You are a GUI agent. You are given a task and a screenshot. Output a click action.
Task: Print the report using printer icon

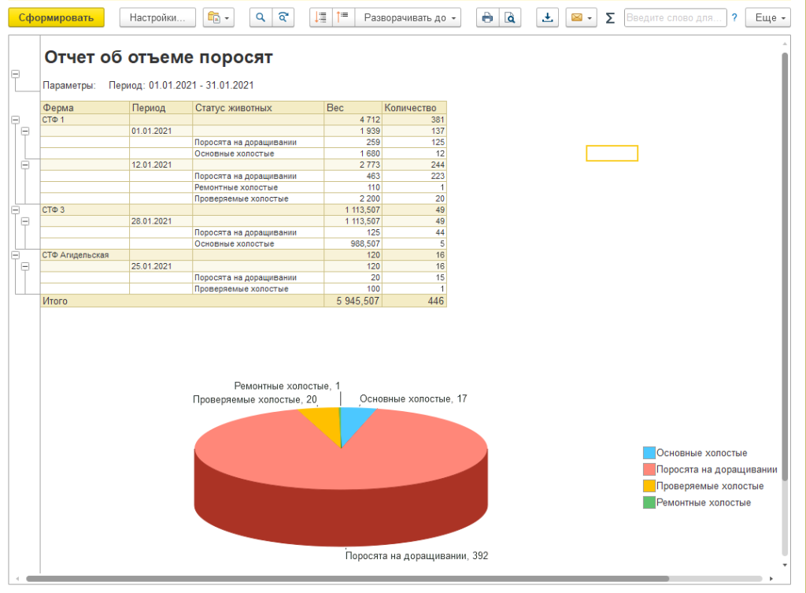pos(487,18)
